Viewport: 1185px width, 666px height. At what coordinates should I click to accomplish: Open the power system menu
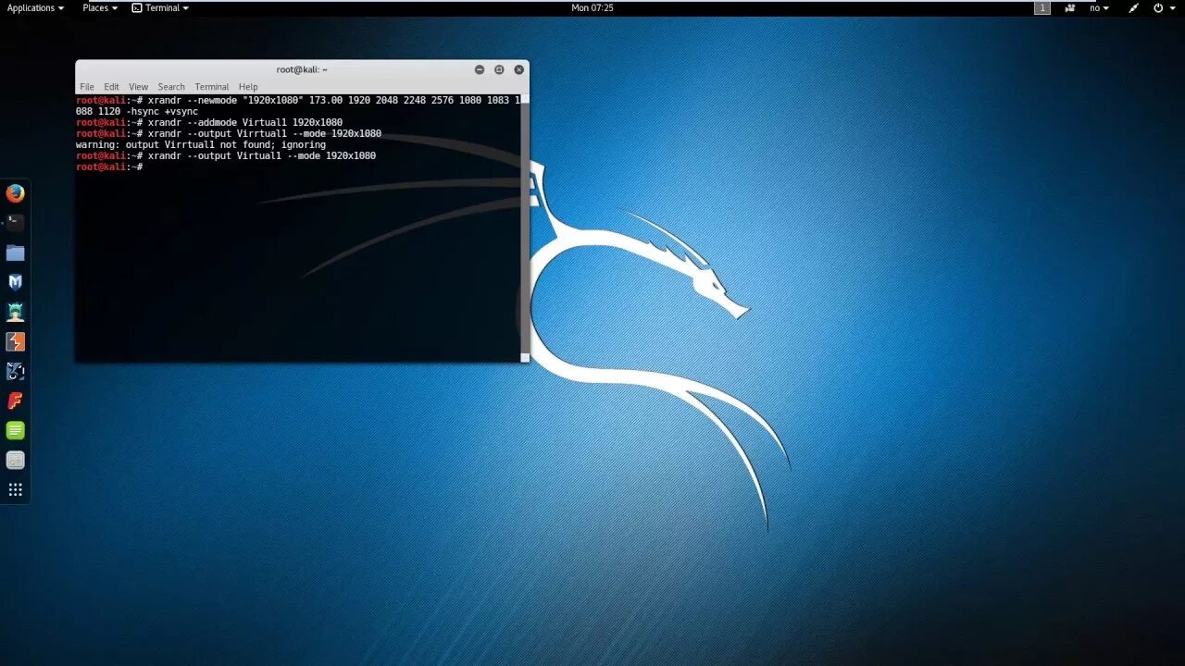[1162, 7]
